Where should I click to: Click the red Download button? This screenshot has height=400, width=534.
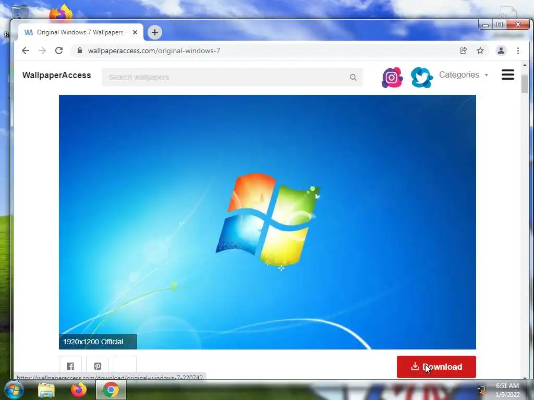436,367
